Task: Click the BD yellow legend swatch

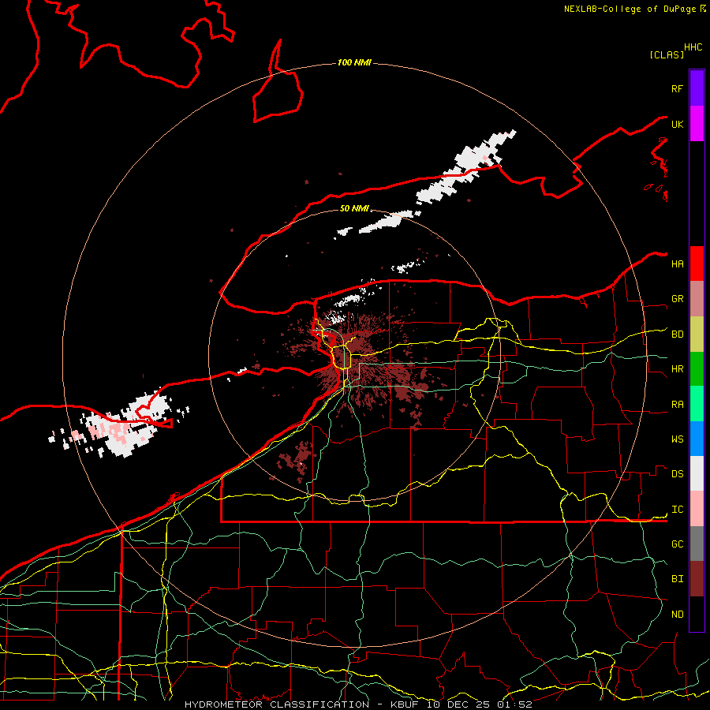Action: pos(697,334)
